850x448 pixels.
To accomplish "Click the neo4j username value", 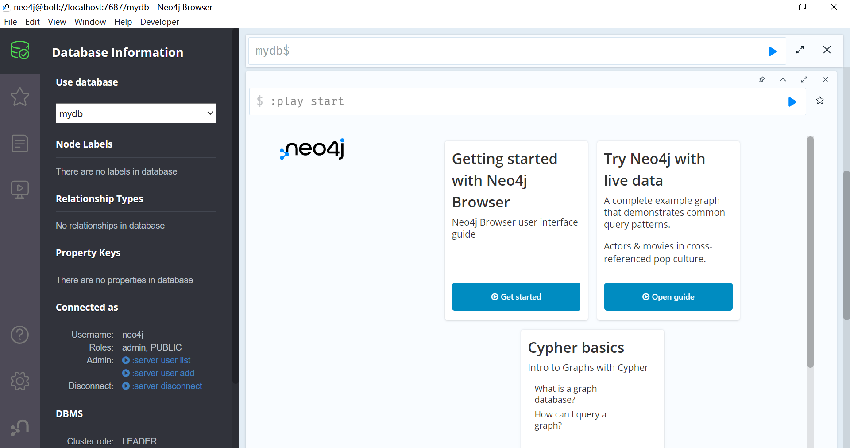I will (133, 335).
